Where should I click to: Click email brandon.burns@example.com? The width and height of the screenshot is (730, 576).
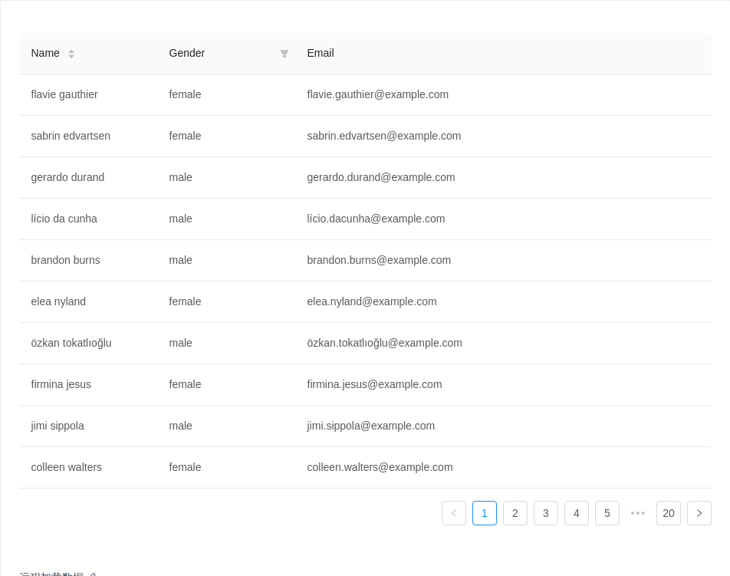tap(379, 260)
